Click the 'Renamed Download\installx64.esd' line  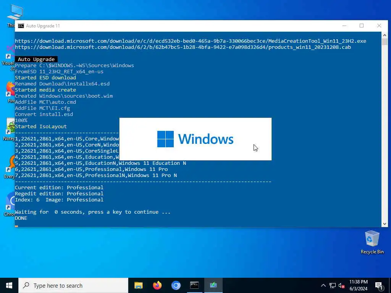tap(62, 84)
